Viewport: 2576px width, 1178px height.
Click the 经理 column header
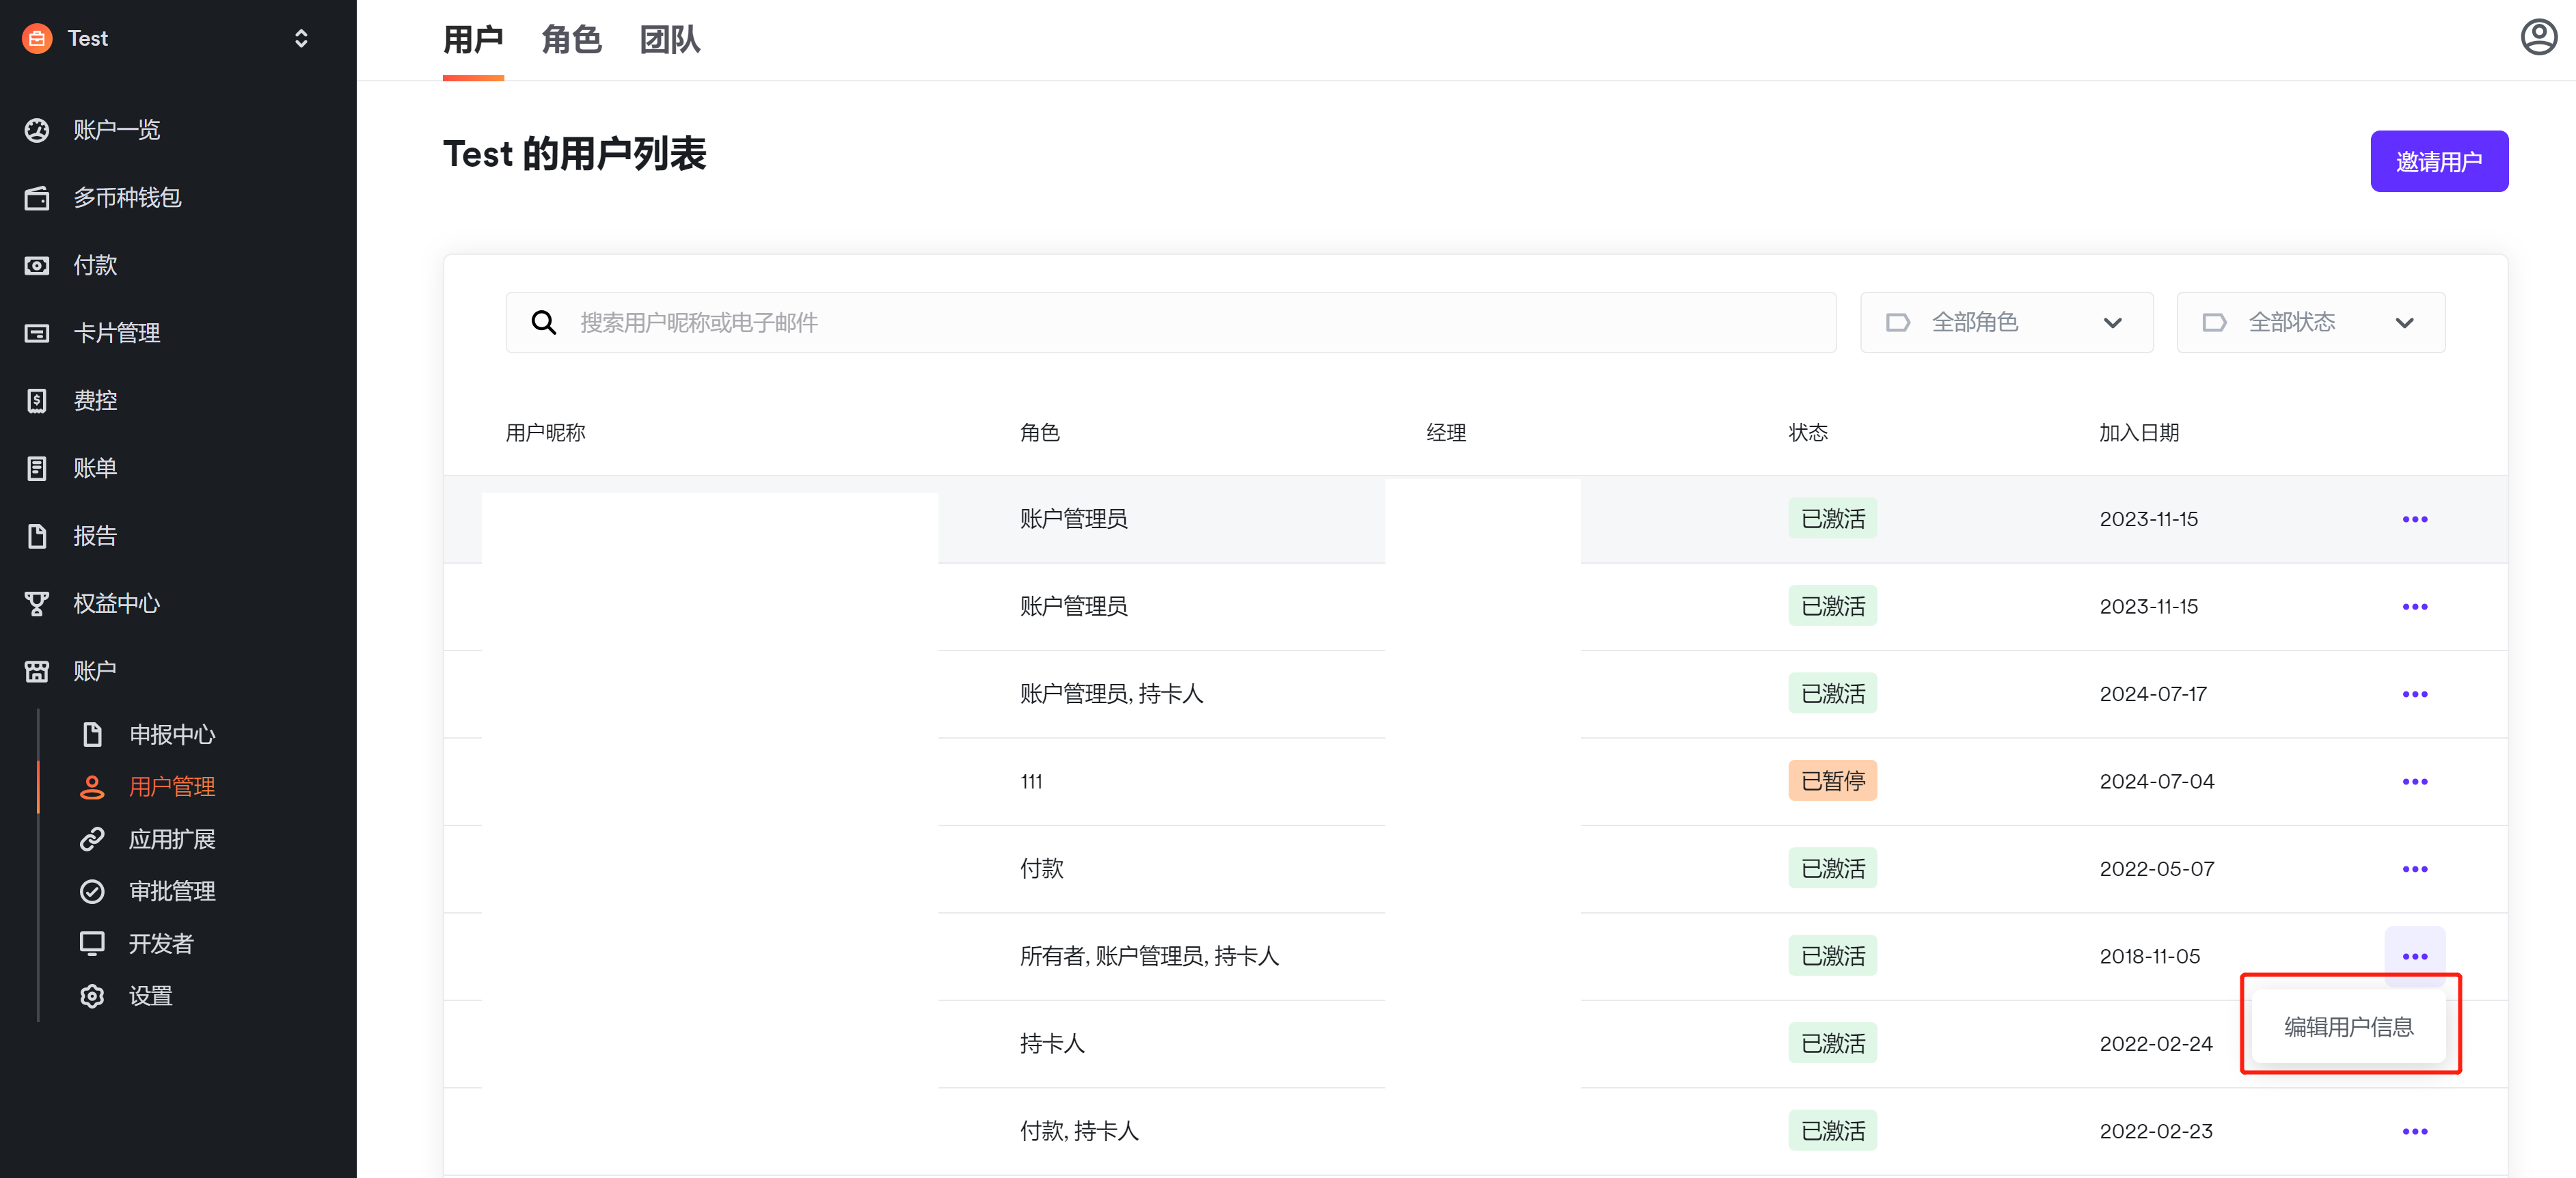tap(1446, 433)
